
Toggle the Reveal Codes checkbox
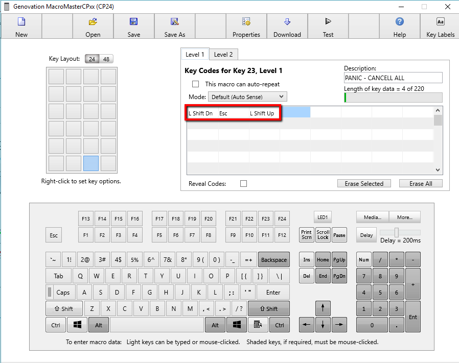pyautogui.click(x=243, y=184)
